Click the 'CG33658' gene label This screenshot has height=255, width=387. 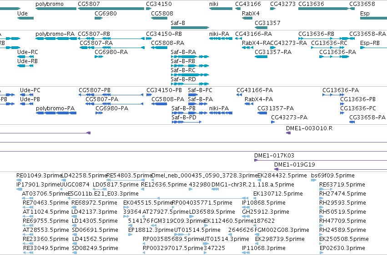pyautogui.click(x=362, y=4)
